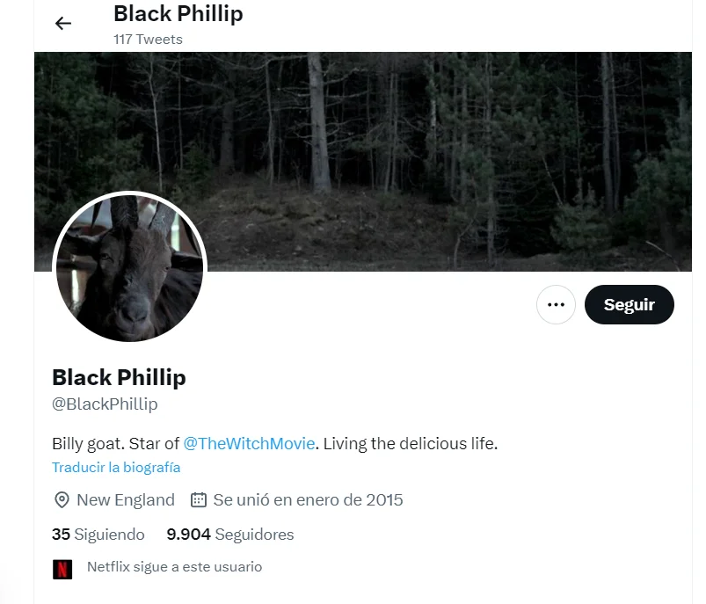Screen dimensions: 706x604
Task: Click the Netflix logo avatar icon
Action: (x=62, y=569)
